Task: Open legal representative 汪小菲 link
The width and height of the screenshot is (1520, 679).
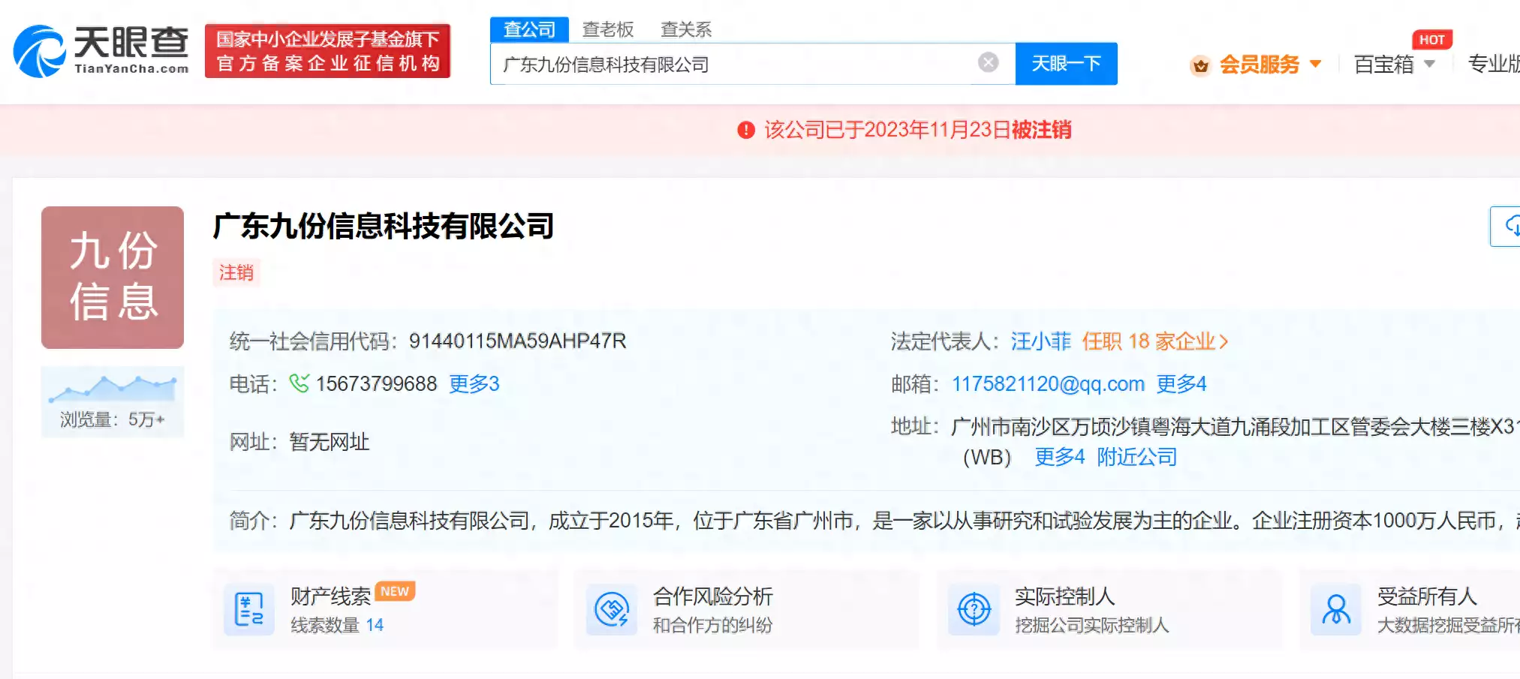Action: click(x=1040, y=341)
